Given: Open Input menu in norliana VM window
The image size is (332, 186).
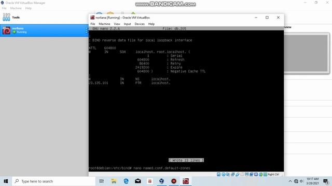Looking at the screenshot, I should click(x=127, y=24).
